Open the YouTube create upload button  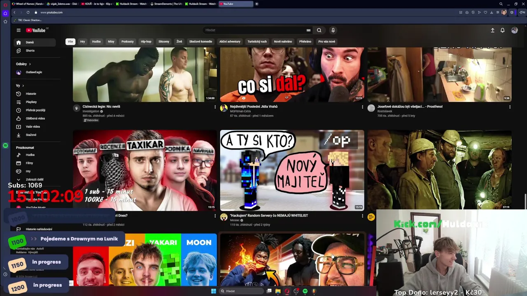492,30
